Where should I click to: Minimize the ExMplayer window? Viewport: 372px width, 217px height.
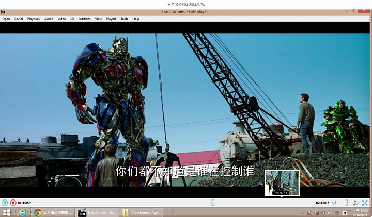(347, 11)
